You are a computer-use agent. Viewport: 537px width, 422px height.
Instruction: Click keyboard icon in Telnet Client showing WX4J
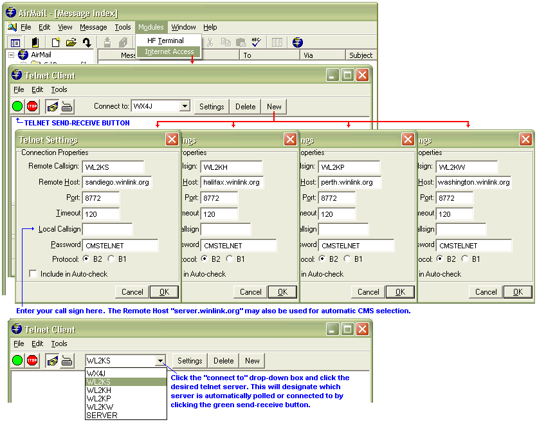point(67,107)
